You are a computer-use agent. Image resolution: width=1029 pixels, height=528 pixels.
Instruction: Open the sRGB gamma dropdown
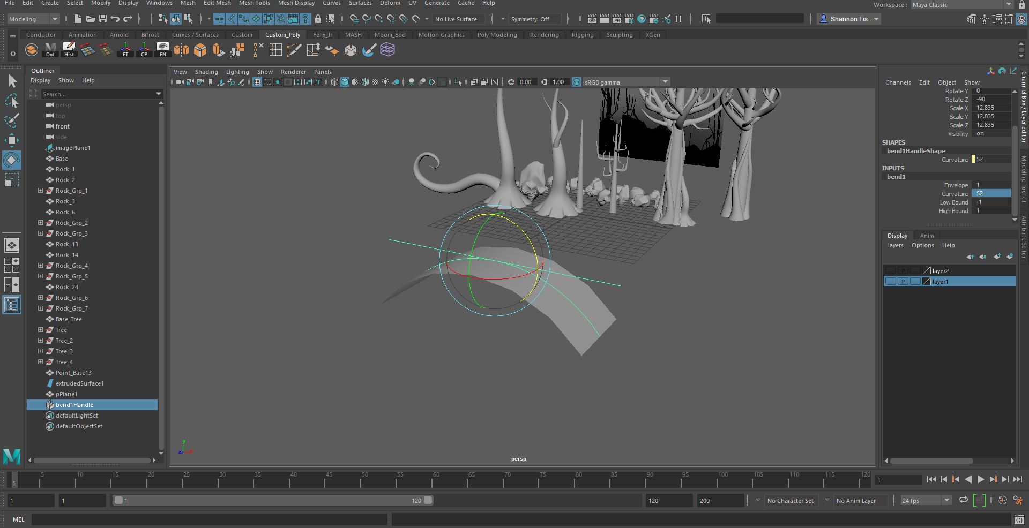pos(665,82)
